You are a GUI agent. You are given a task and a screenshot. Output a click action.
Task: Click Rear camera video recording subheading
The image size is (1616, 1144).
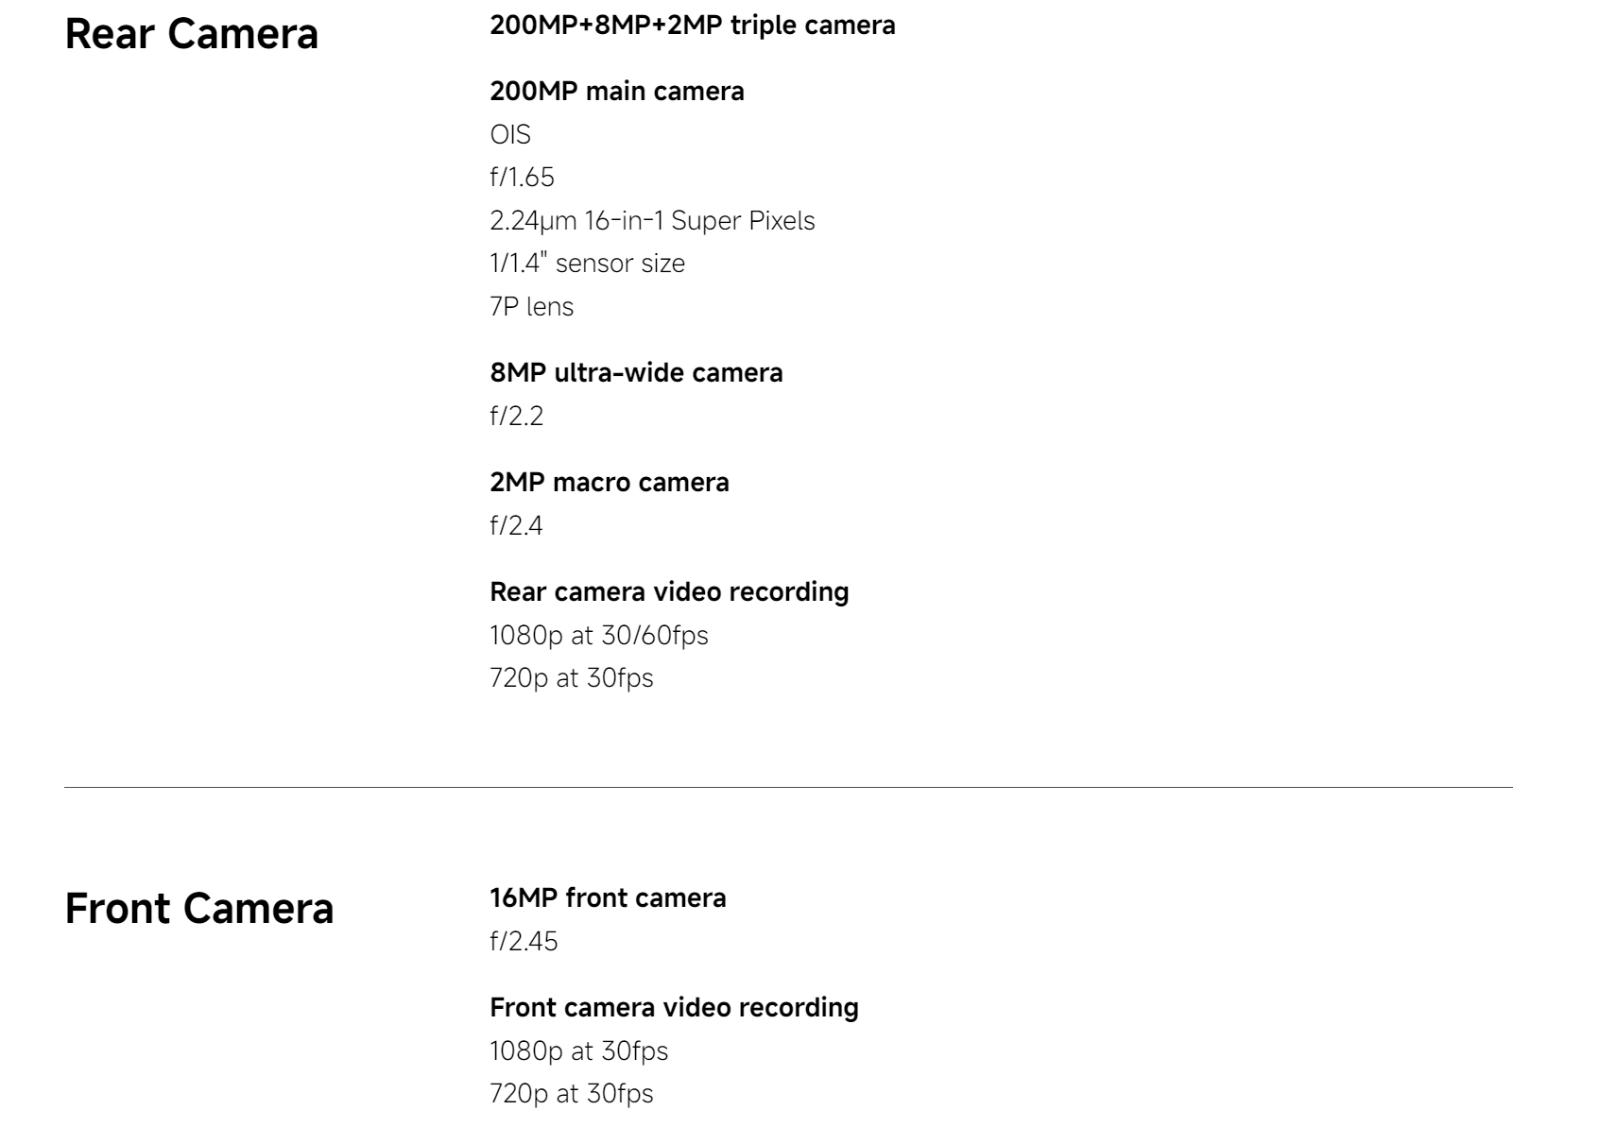pyautogui.click(x=669, y=592)
